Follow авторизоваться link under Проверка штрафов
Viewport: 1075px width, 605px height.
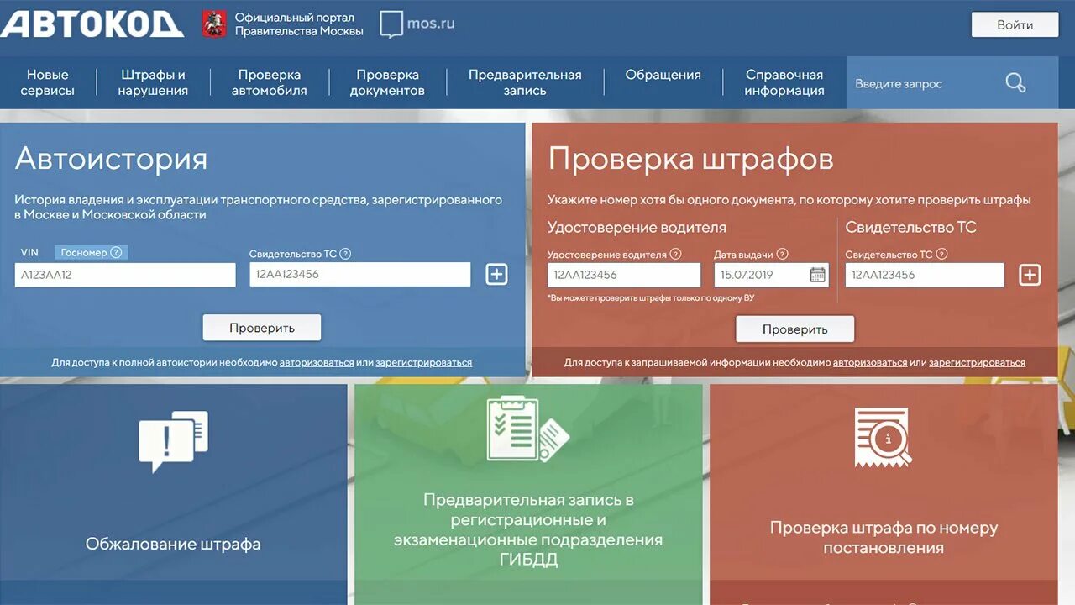point(870,362)
